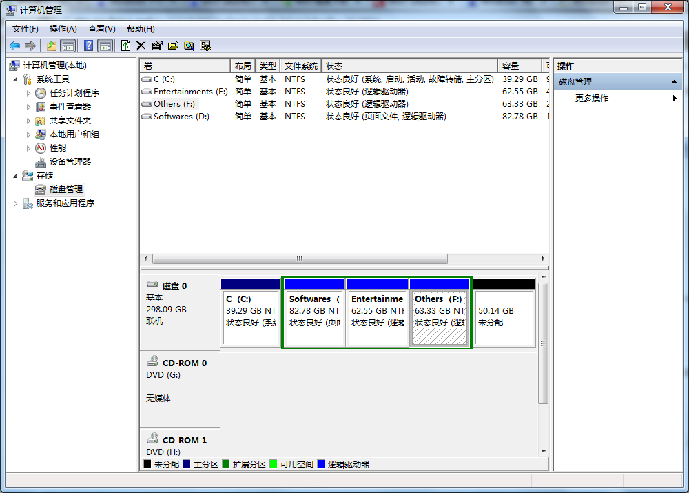This screenshot has width=689, height=493.
Task: Sort by the 类型 column header
Action: click(x=267, y=66)
